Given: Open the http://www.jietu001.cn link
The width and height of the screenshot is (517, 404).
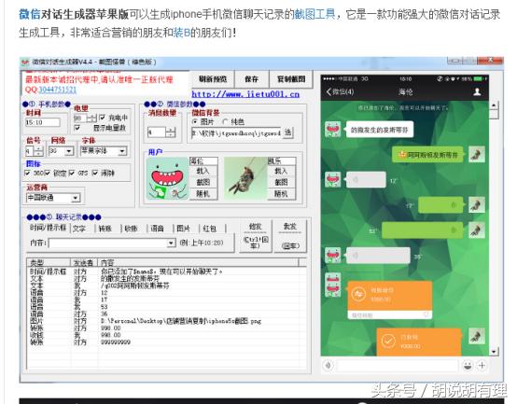Looking at the screenshot, I should pos(245,94).
